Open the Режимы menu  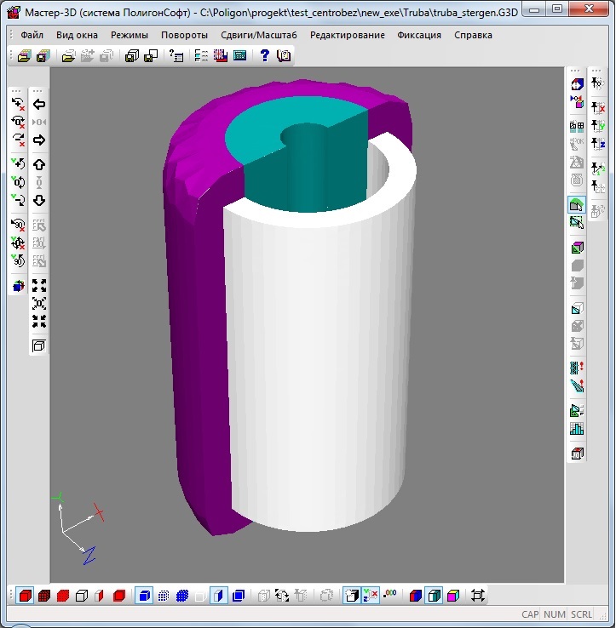click(x=130, y=36)
